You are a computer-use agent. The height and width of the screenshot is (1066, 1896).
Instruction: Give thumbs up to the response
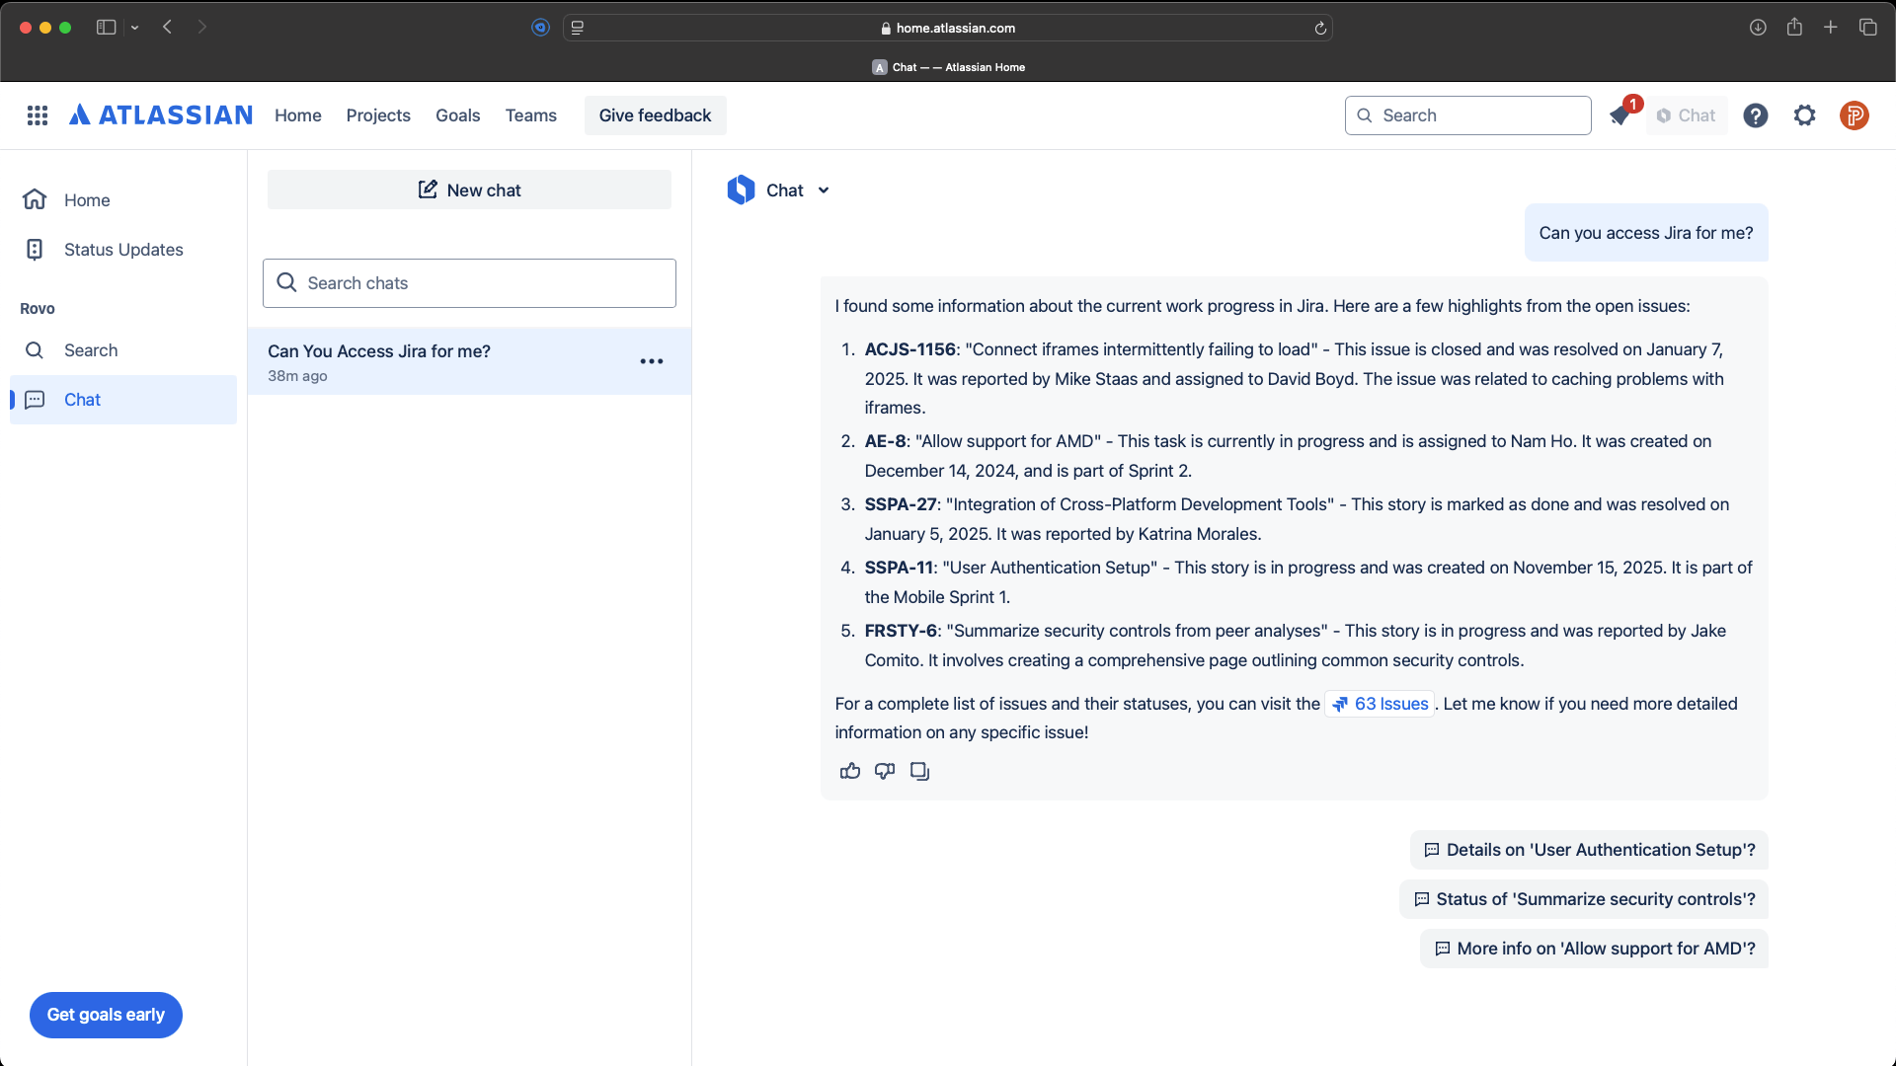point(850,771)
